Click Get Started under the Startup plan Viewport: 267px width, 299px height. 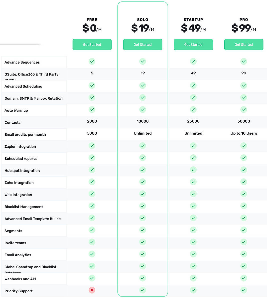pos(193,45)
